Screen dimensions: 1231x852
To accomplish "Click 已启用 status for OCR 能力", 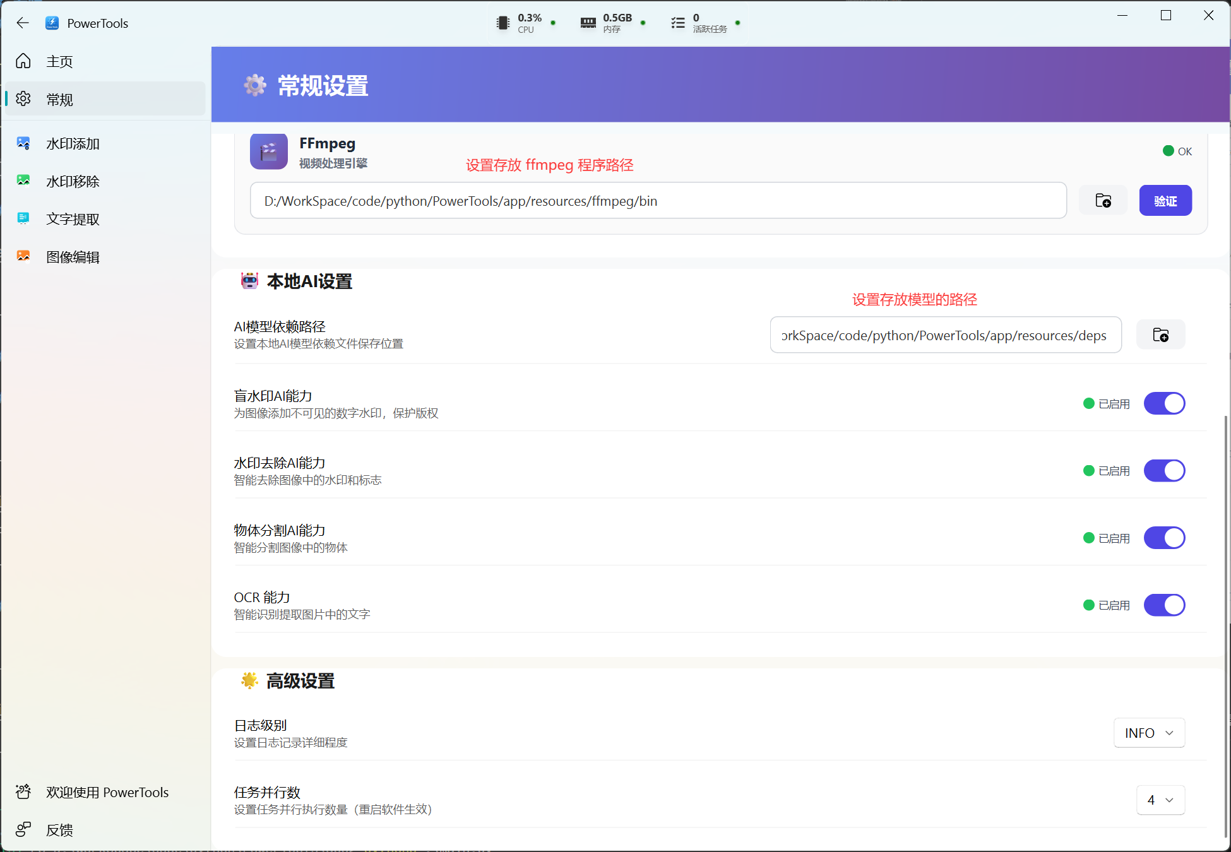I will pos(1107,605).
